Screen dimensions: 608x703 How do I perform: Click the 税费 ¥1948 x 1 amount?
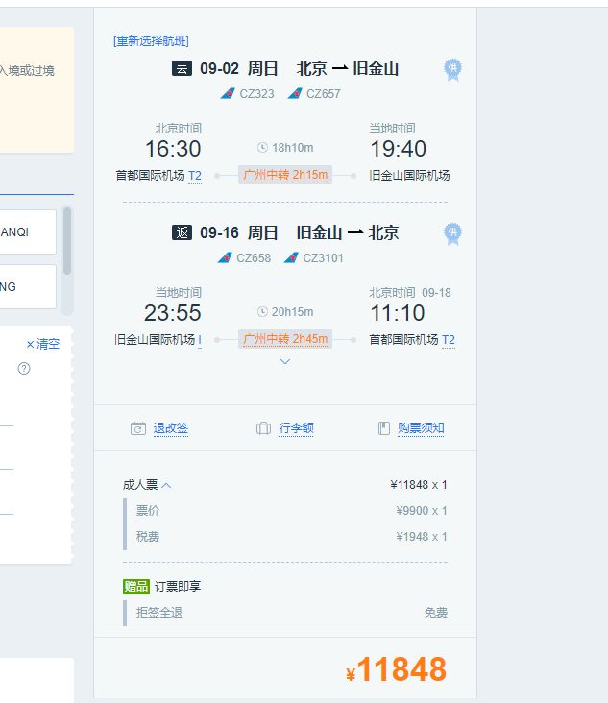pyautogui.click(x=422, y=537)
